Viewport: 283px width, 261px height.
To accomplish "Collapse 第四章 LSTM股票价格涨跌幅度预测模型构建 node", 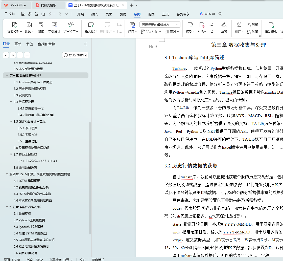I will (7, 174).
